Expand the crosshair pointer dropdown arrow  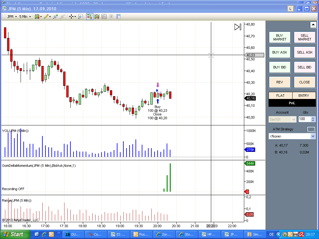coord(75,17)
